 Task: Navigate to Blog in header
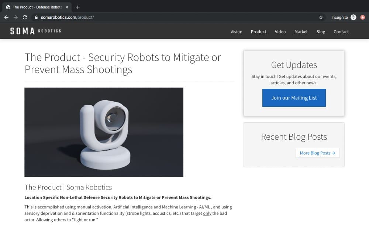pos(321,32)
